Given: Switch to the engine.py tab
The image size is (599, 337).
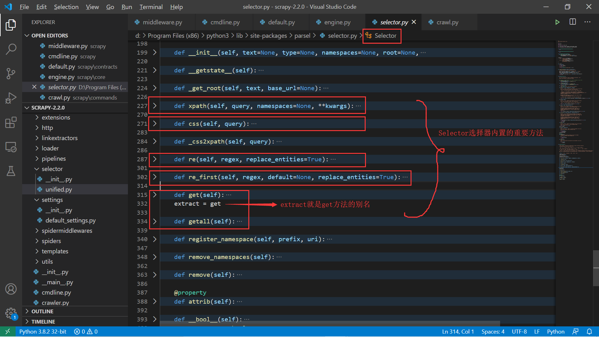Looking at the screenshot, I should pyautogui.click(x=337, y=22).
